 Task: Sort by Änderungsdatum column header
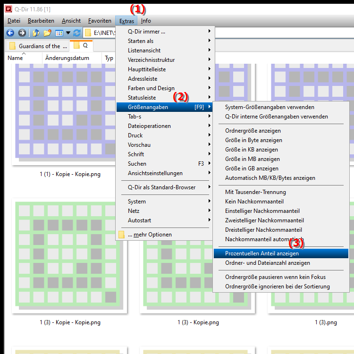pyautogui.click(x=72, y=58)
